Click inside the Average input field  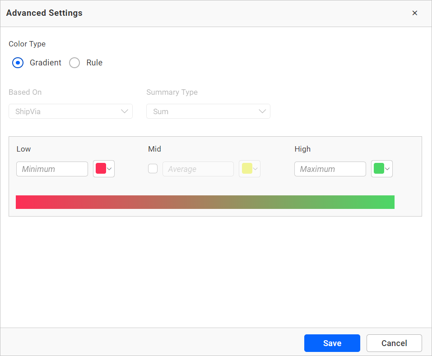pos(198,169)
